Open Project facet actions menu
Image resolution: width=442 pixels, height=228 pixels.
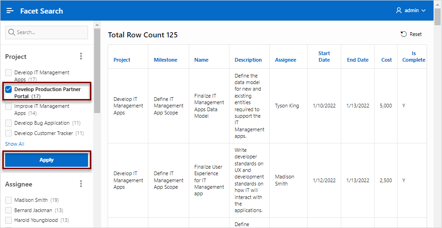click(x=81, y=56)
